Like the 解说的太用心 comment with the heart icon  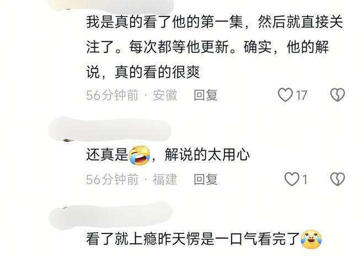pyautogui.click(x=292, y=179)
